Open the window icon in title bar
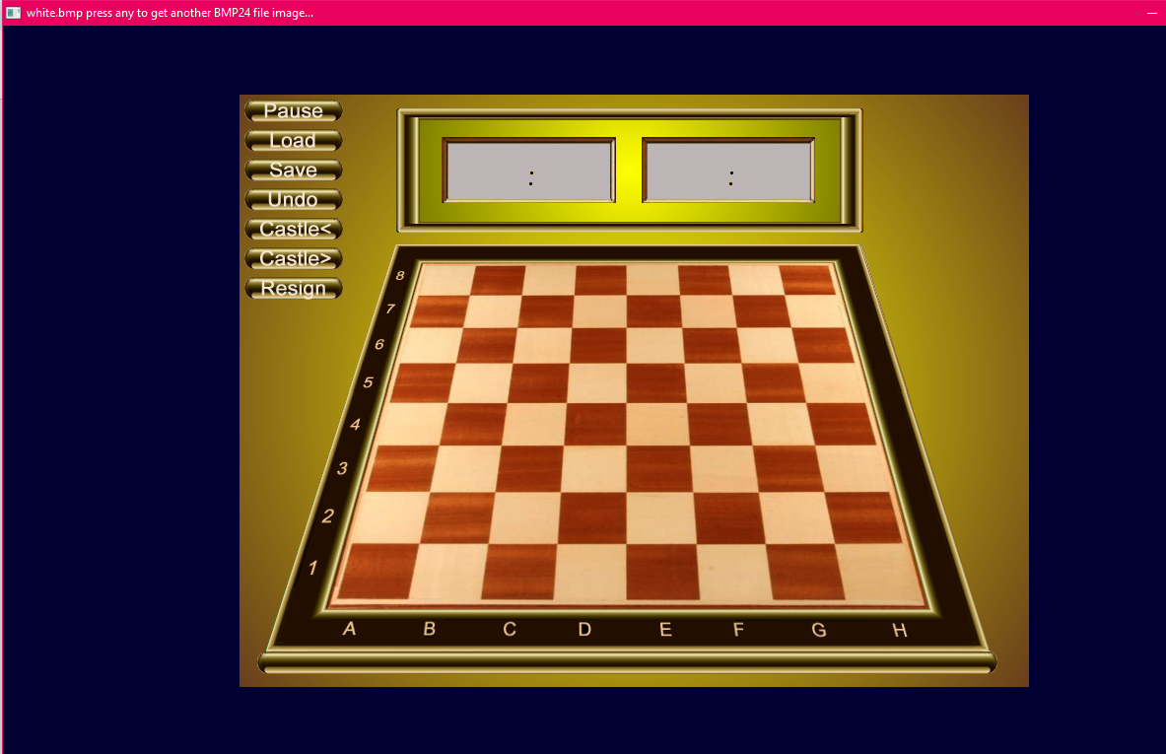 click(14, 13)
